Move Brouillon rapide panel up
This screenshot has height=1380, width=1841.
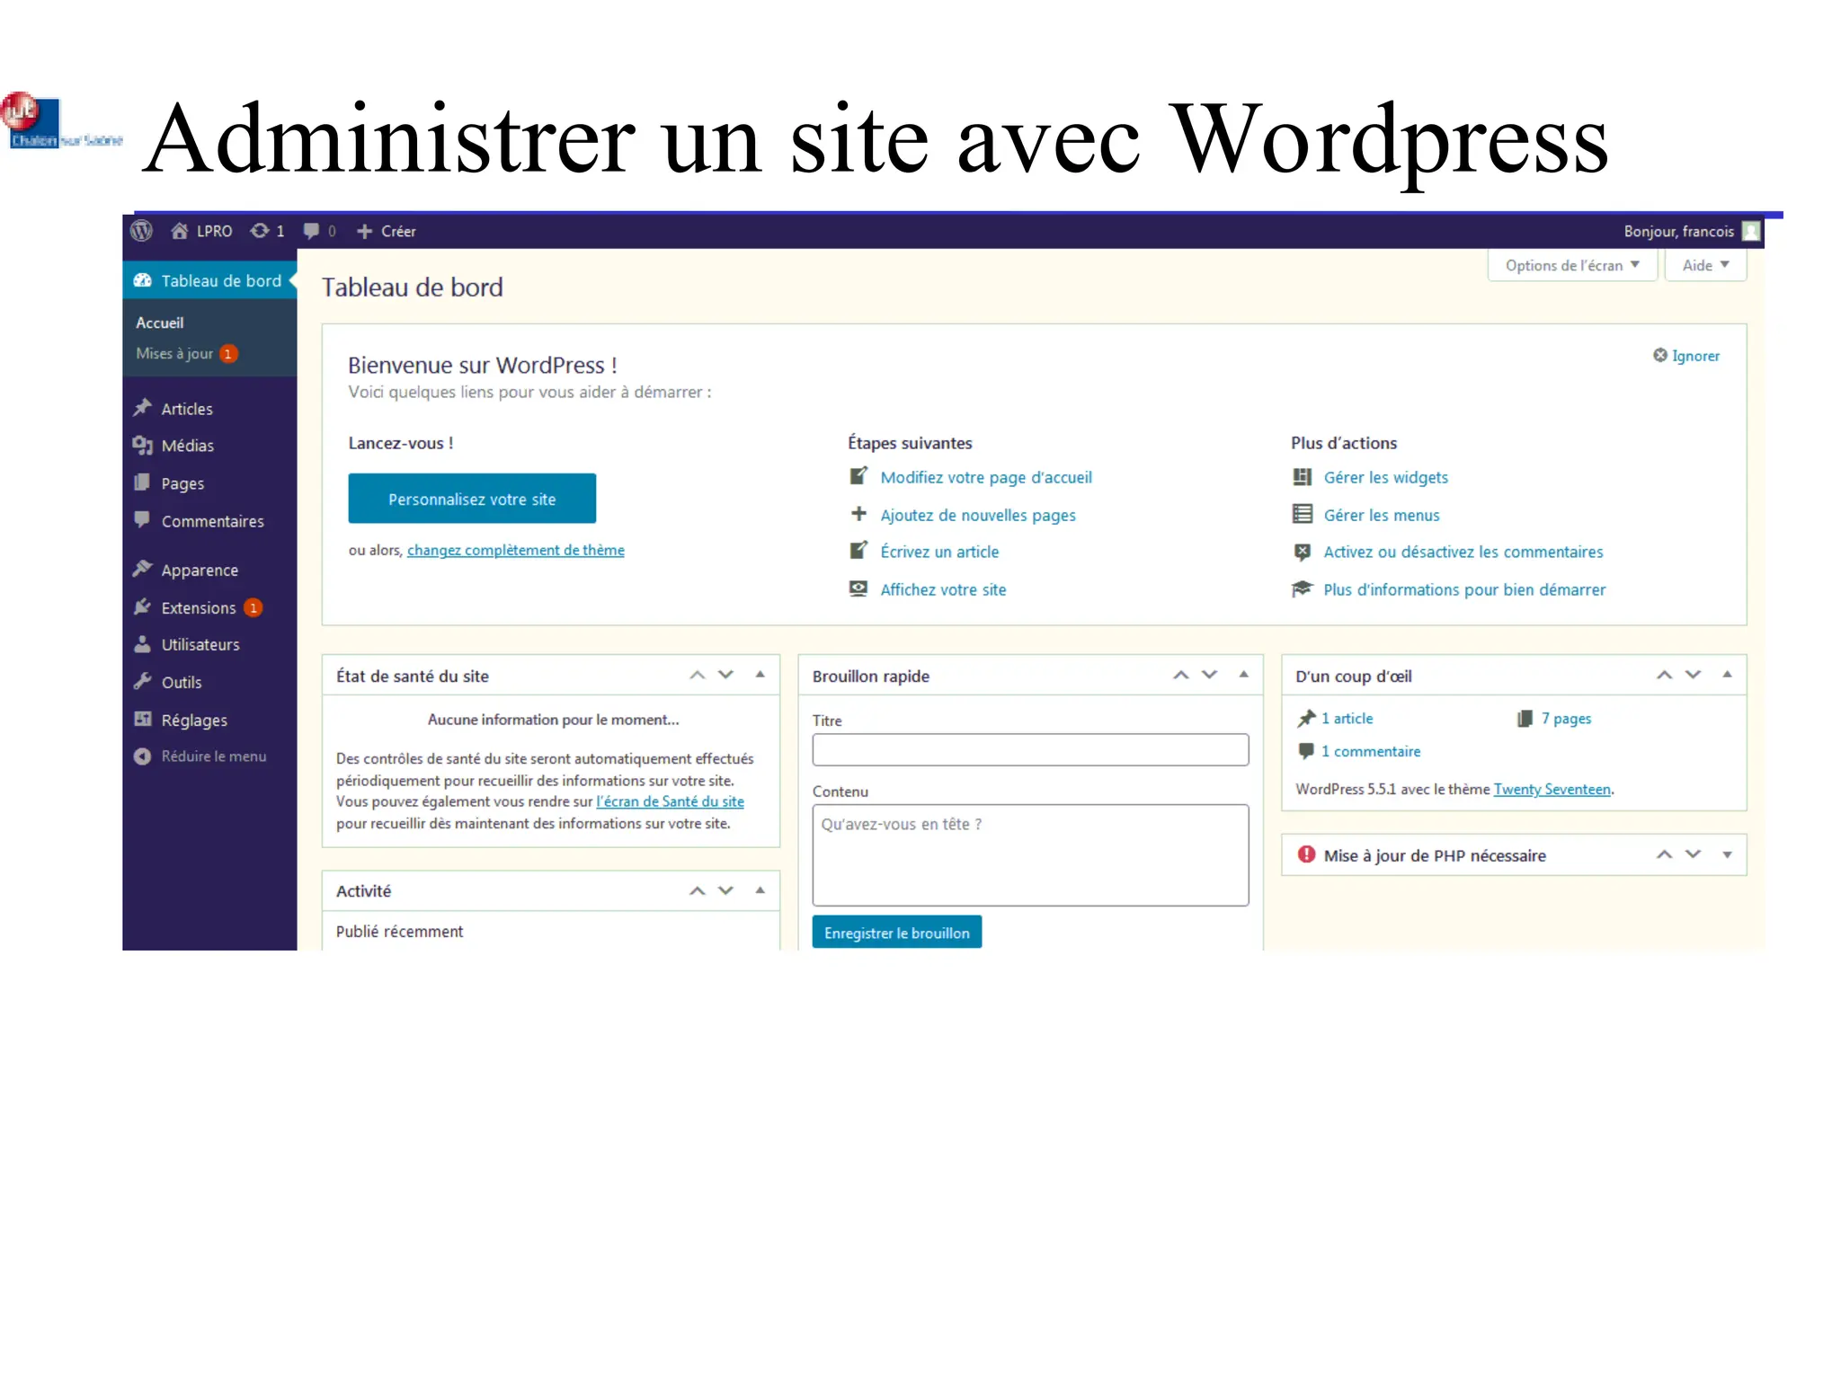(1181, 675)
